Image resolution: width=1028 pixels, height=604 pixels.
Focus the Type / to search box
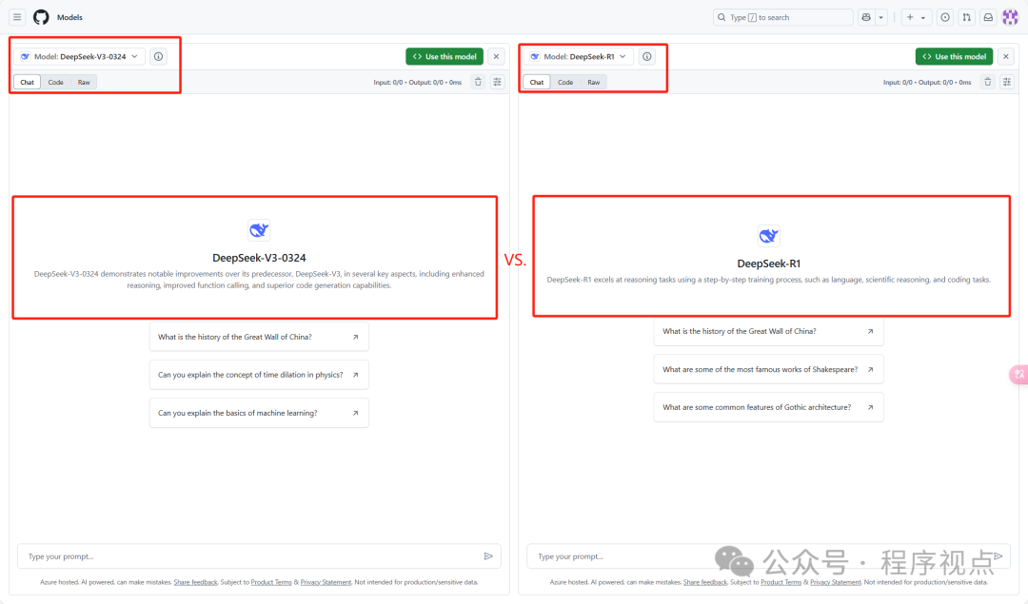point(782,18)
